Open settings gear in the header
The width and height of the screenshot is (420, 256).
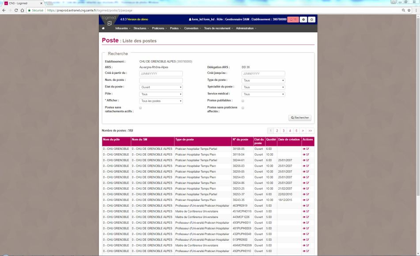[x=303, y=19]
